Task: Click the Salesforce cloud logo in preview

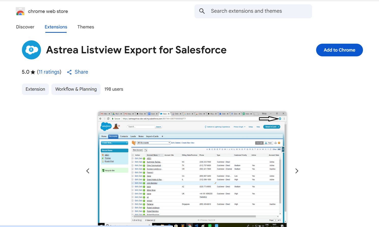Action: click(x=106, y=126)
